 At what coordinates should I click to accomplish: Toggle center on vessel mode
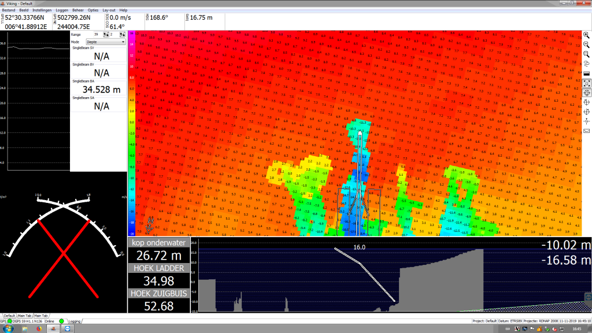[x=586, y=93]
